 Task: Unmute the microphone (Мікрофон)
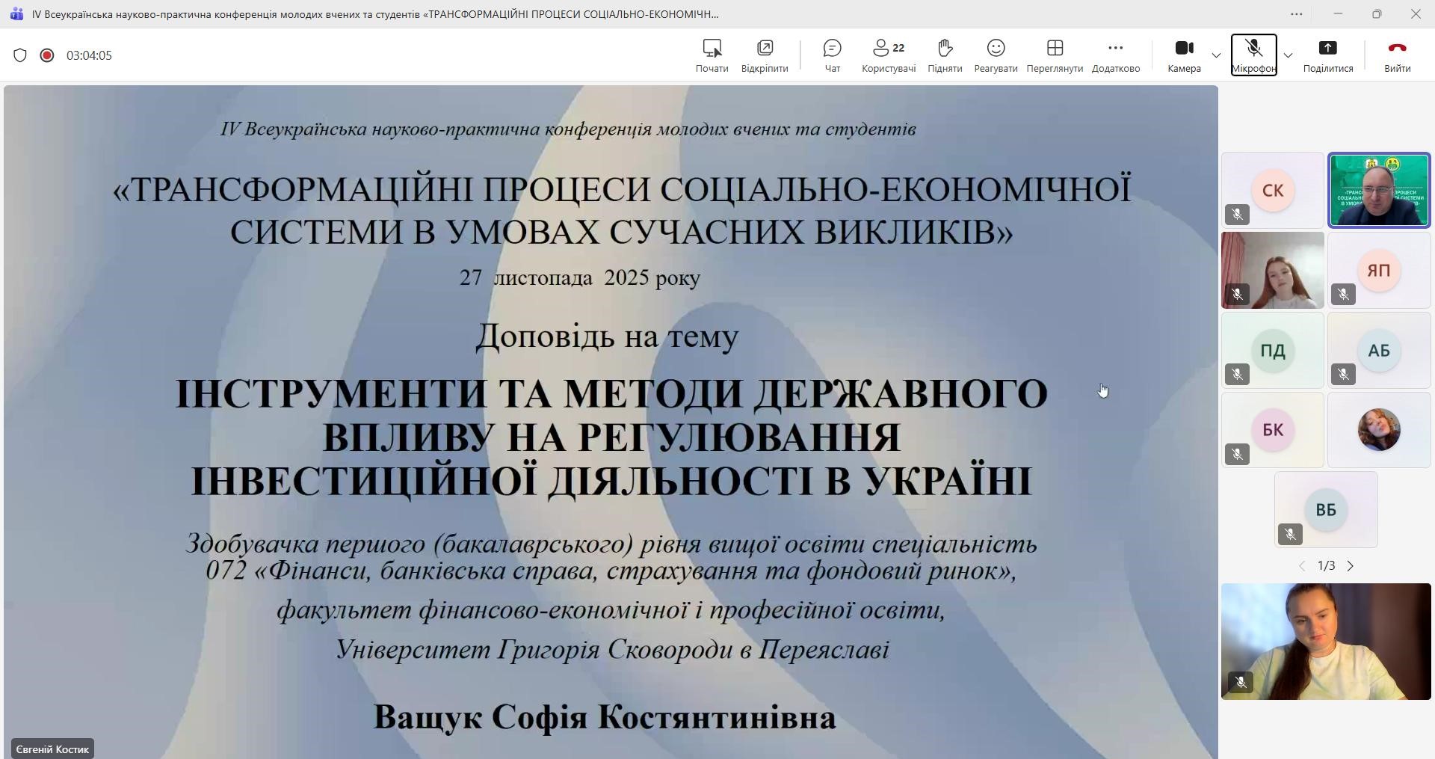pos(1253,55)
